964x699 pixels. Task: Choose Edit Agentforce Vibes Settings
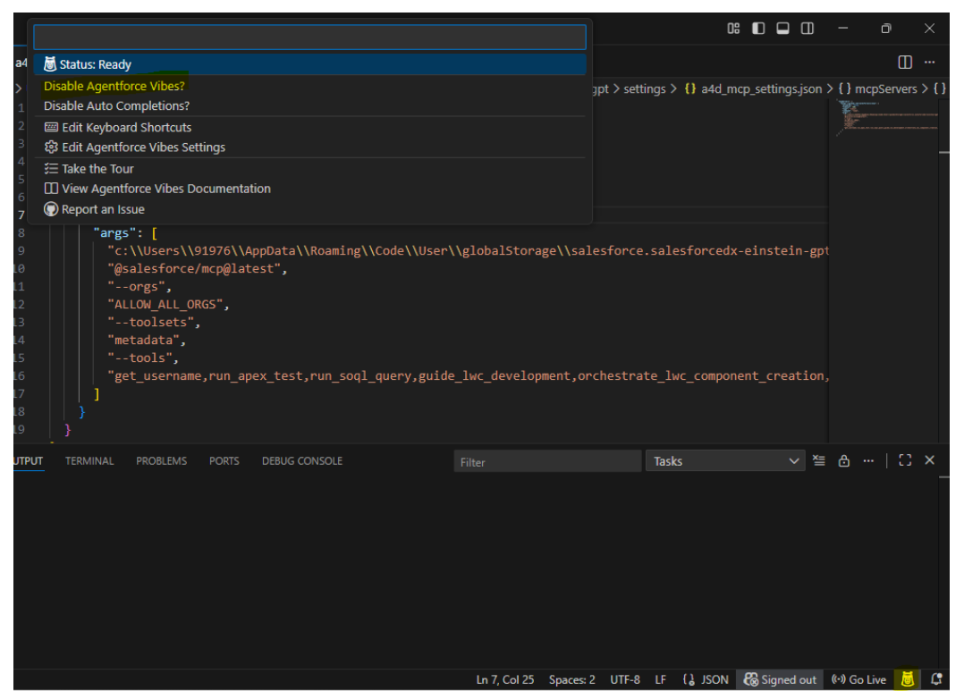click(143, 147)
